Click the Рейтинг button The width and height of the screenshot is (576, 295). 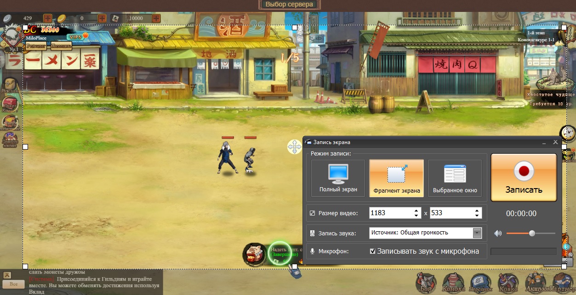36,46
